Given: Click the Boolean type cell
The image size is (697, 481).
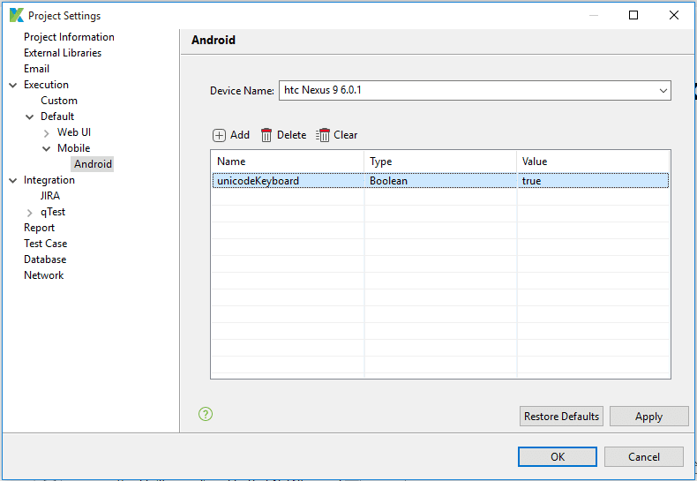Looking at the screenshot, I should (440, 181).
